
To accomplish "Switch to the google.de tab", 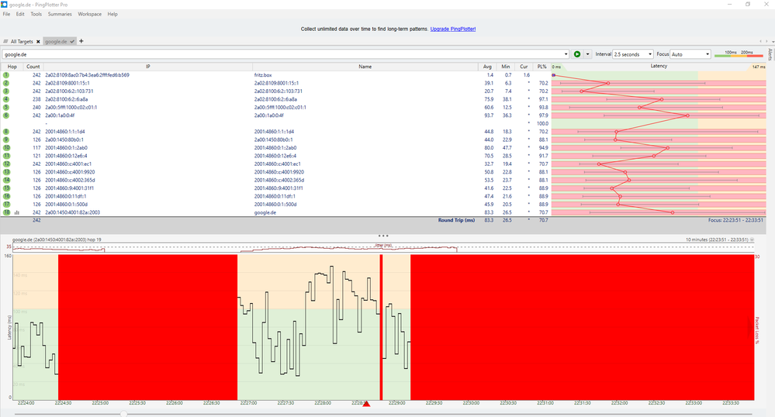I will 54,40.
